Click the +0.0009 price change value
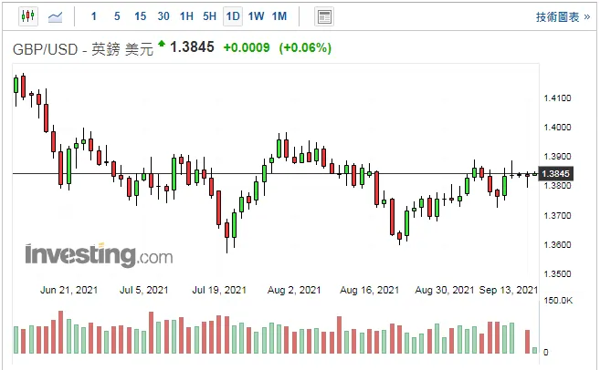Image resolution: width=600 pixels, height=370 pixels. tap(247, 47)
